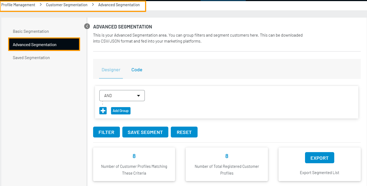
Task: Navigate to Customer Segmentation breadcrumb
Action: [67, 5]
